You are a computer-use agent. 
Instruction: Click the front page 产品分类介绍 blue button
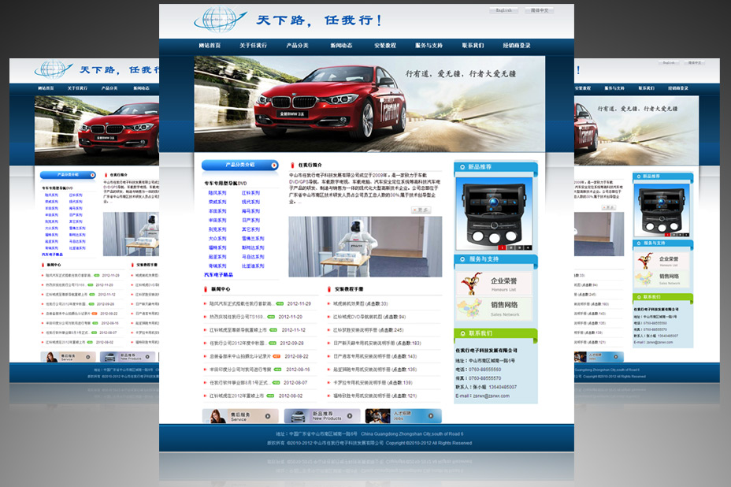(240, 165)
